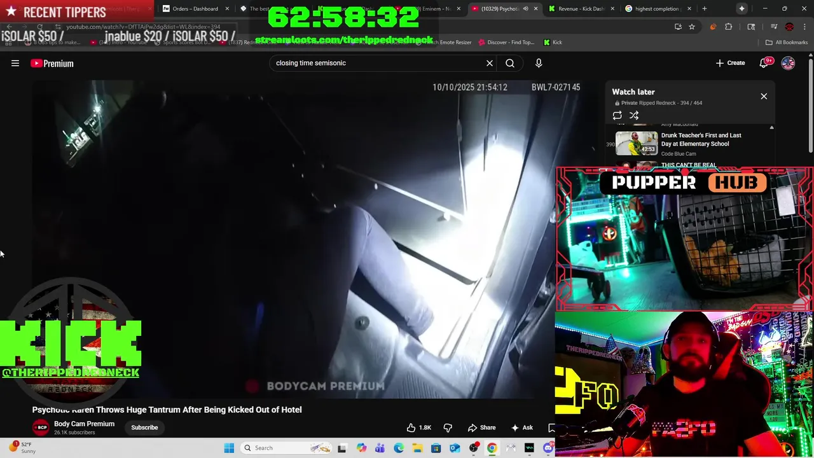
Task: Switch to Chrome in the taskbar
Action: 492,448
